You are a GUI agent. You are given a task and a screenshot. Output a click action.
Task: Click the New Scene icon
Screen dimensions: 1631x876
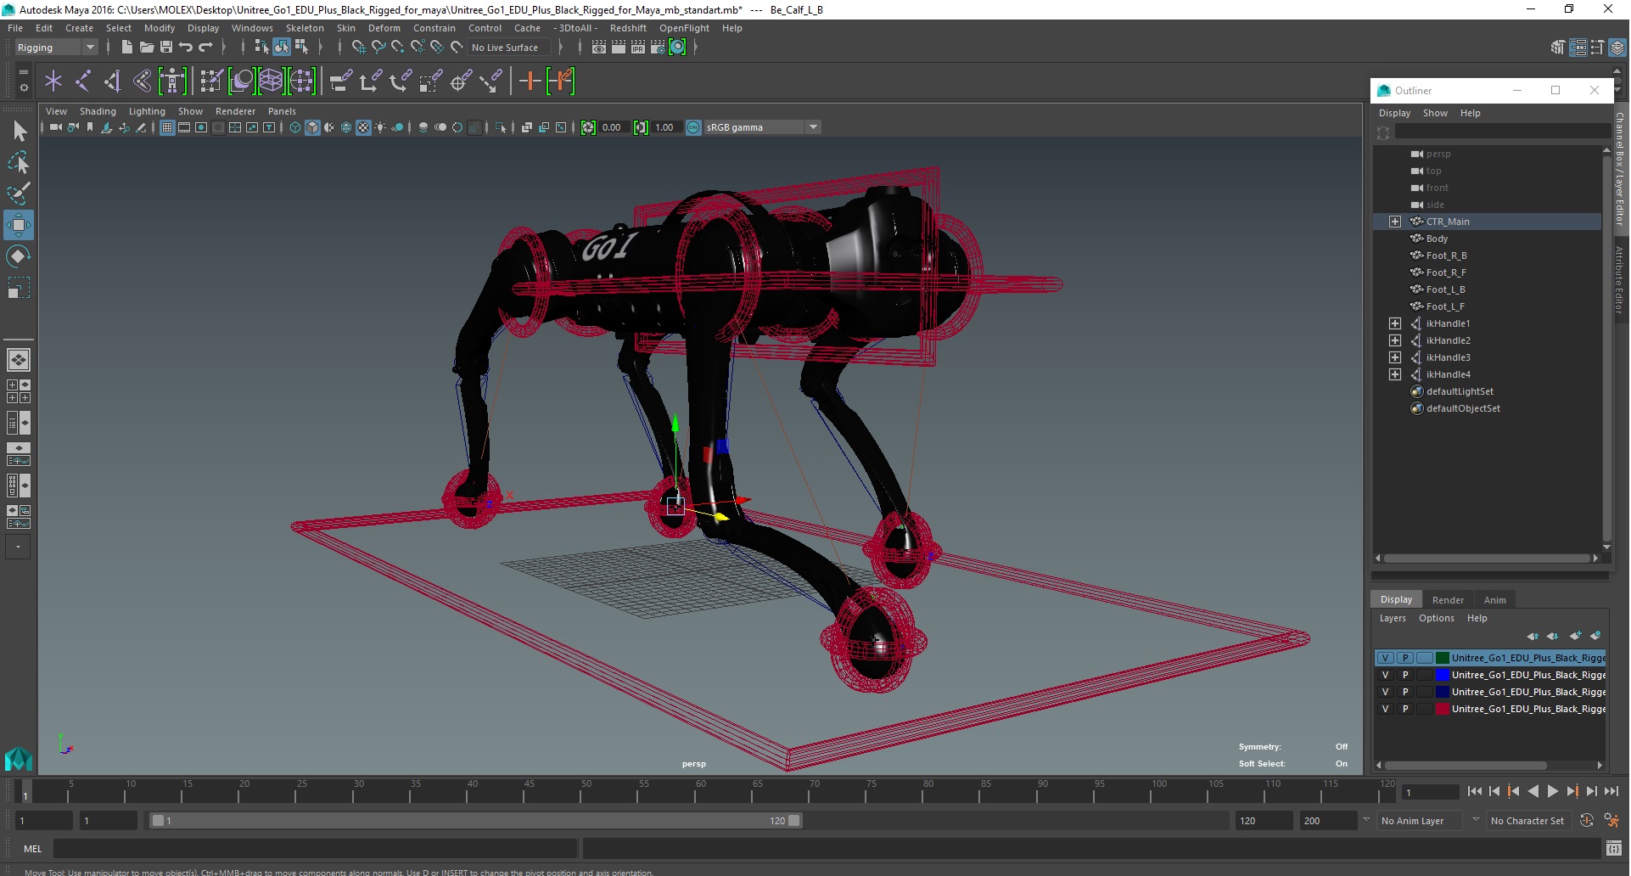coord(126,48)
